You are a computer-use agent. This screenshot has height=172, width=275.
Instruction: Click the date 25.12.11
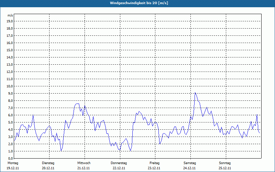225,168
